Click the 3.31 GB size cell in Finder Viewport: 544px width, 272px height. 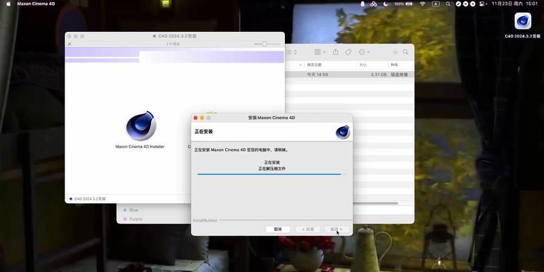coord(378,75)
